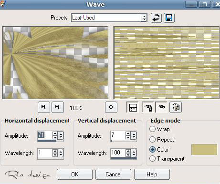Viewport: 220px width, 184px height.
Task: Randomize parameters with the dice icon
Action: click(x=176, y=107)
